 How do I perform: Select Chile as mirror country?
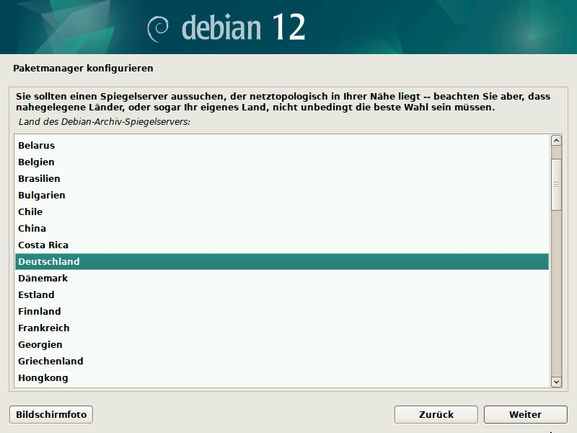coord(30,211)
